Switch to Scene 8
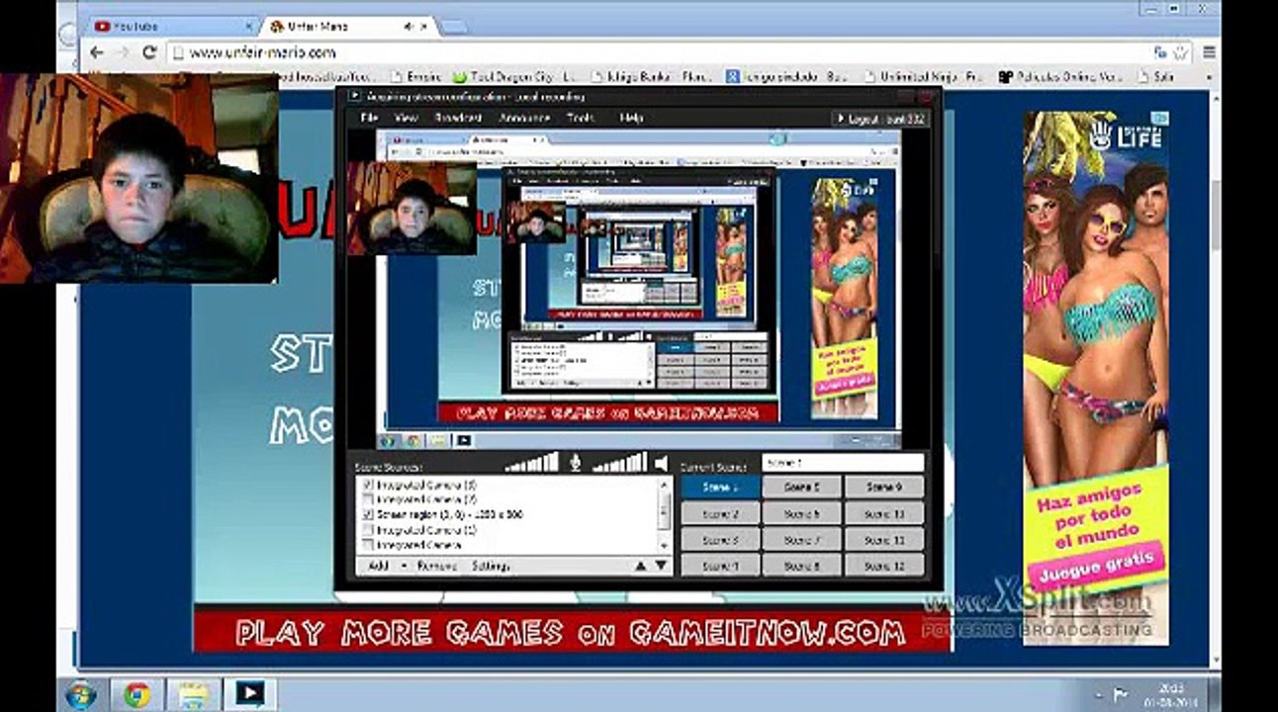 coord(801,567)
